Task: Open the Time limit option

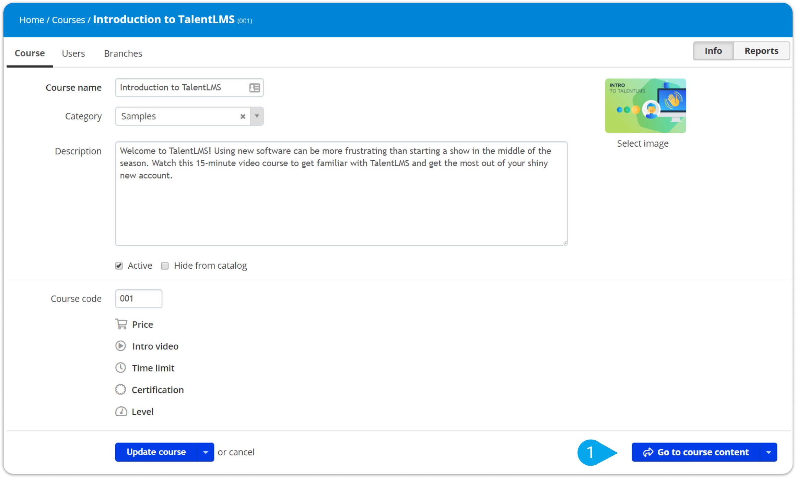Action: click(x=153, y=368)
